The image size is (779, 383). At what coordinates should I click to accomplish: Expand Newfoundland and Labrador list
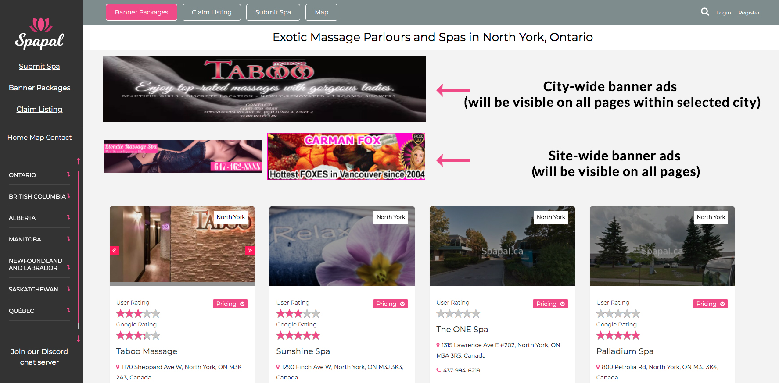point(68,267)
